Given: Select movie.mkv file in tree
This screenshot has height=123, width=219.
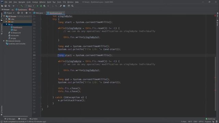Looking at the screenshot, I should pyautogui.click(x=14, y=36).
